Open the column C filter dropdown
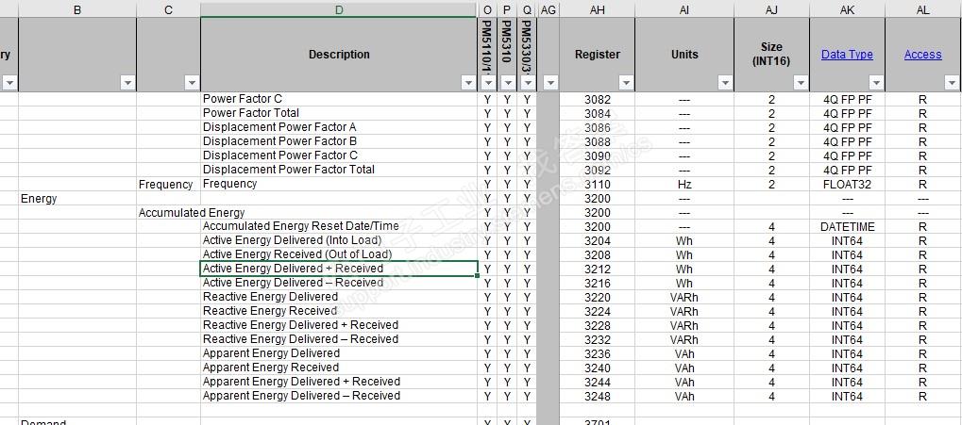Screen dimensions: 962x425 [192, 83]
